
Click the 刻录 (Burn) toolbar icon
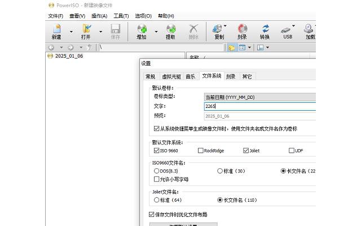click(x=242, y=32)
